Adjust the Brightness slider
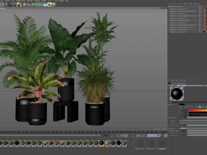Image resolution: width=207 pixels, height=155 pixels. (x=197, y=118)
